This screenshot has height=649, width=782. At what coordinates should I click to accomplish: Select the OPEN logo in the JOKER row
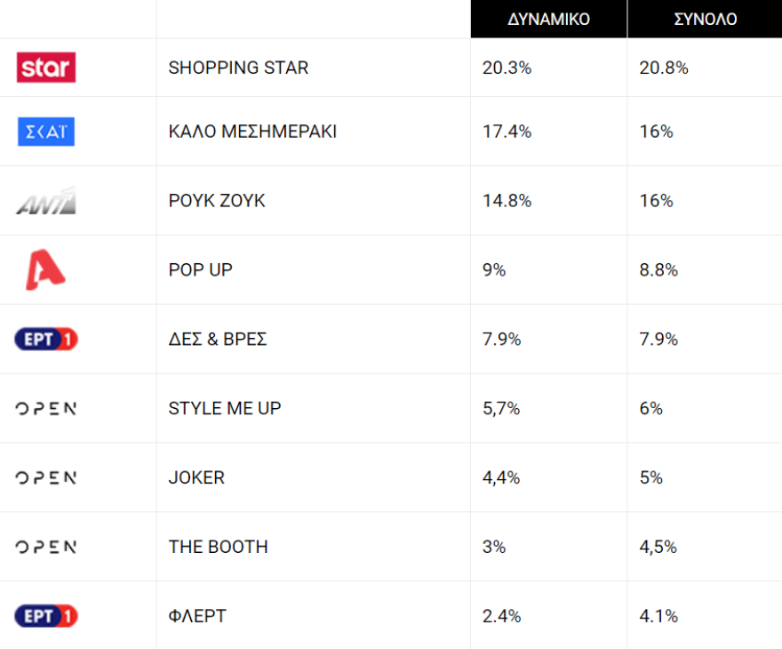[x=46, y=478]
